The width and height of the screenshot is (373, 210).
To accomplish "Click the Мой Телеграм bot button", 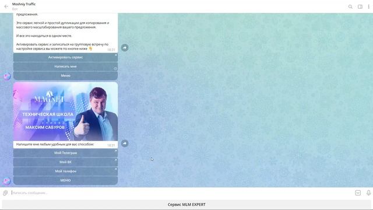I will coord(65,153).
